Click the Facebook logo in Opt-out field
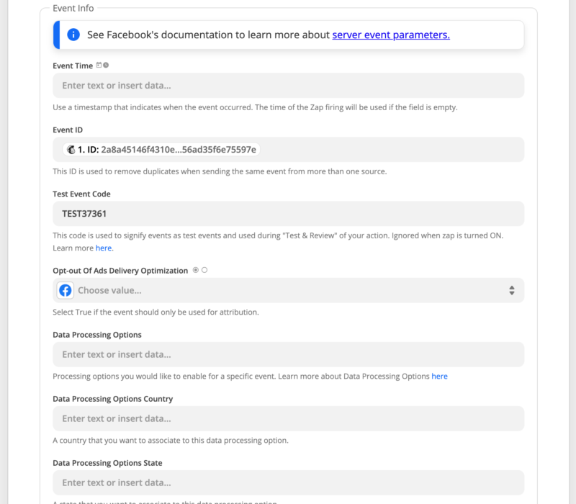576x504 pixels. pos(66,290)
